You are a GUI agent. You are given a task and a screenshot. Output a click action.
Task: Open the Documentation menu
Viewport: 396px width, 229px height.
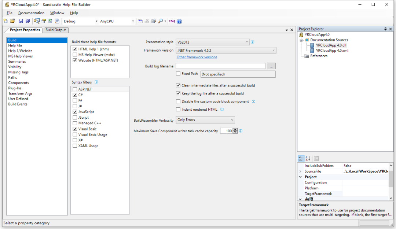coord(31,13)
